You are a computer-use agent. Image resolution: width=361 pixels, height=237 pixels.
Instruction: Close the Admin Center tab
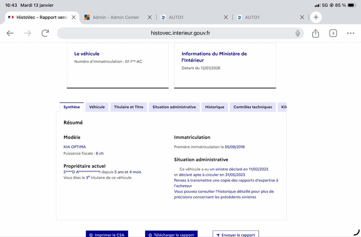click(150, 17)
